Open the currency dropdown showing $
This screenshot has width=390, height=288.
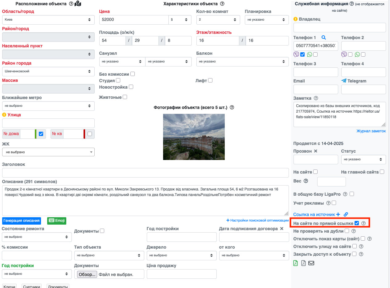coord(180,20)
